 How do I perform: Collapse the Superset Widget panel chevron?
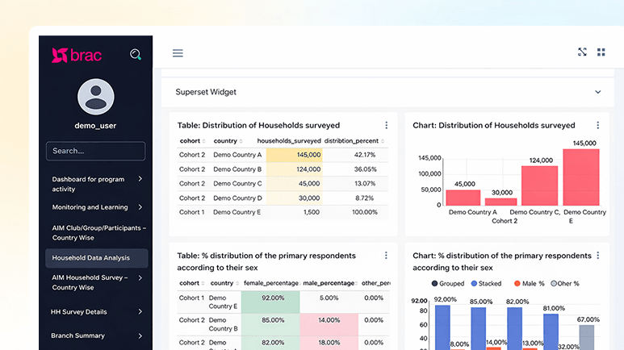click(x=598, y=92)
